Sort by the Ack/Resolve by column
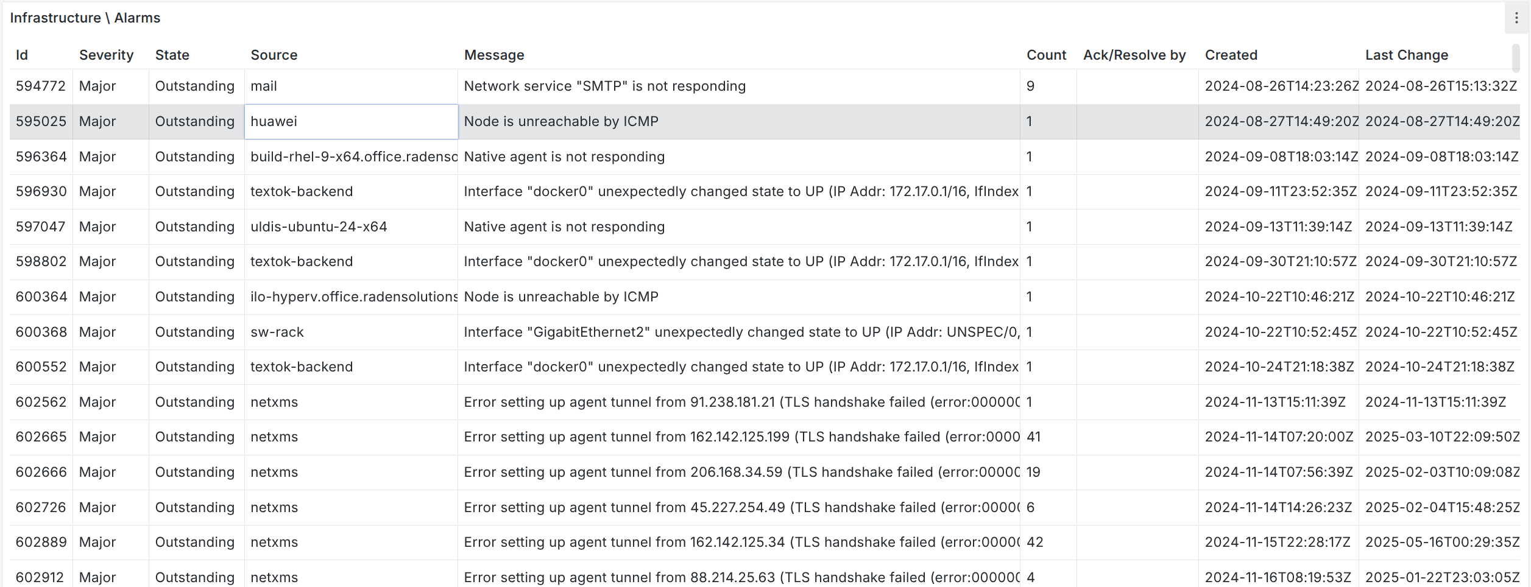 (x=1134, y=55)
